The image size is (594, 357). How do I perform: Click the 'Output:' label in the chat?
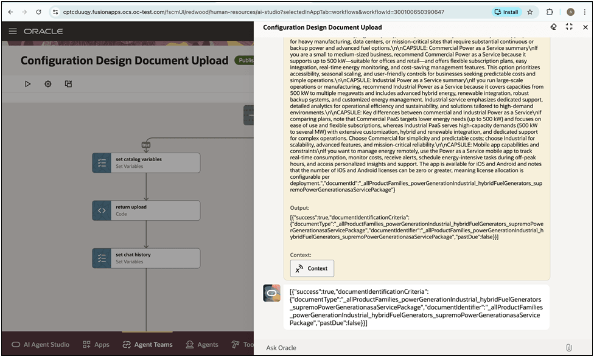(x=299, y=208)
